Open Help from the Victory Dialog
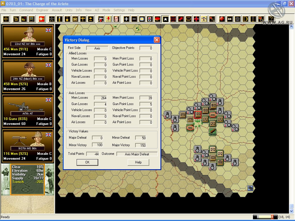This screenshot has height=221, width=295. click(138, 162)
